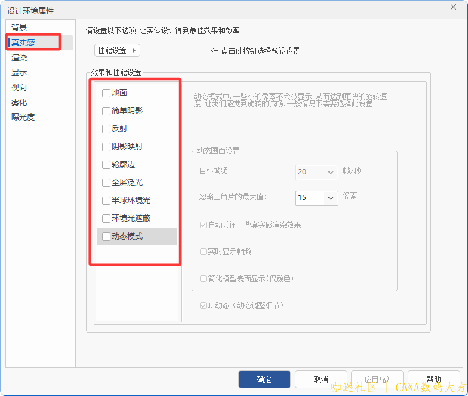
Task: Enable 轮廓边 rendering
Action: coord(106,165)
